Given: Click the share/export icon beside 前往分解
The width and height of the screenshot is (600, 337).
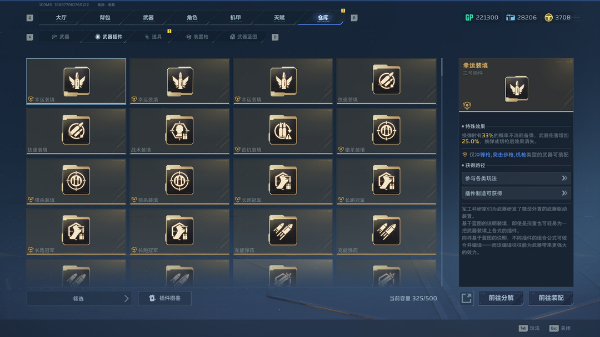Looking at the screenshot, I should (x=467, y=298).
